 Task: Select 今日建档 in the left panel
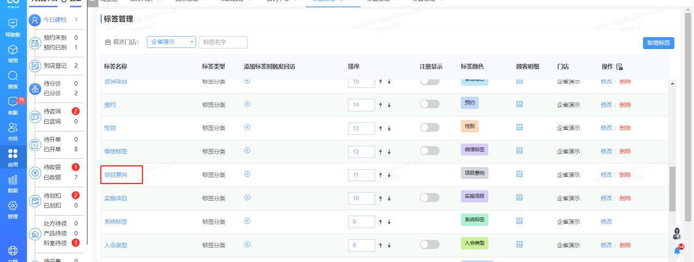[x=55, y=20]
